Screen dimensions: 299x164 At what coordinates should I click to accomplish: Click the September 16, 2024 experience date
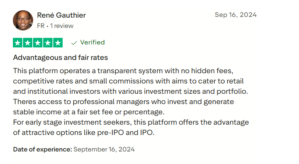pos(104,149)
